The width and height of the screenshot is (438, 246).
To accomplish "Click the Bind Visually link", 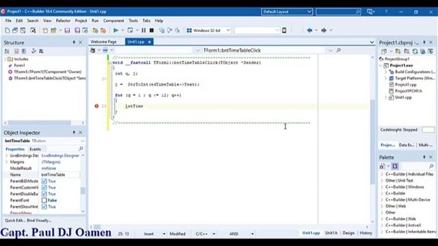I will (40, 220).
